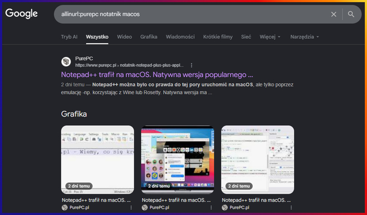Click the magnifying glass search icon

point(351,14)
